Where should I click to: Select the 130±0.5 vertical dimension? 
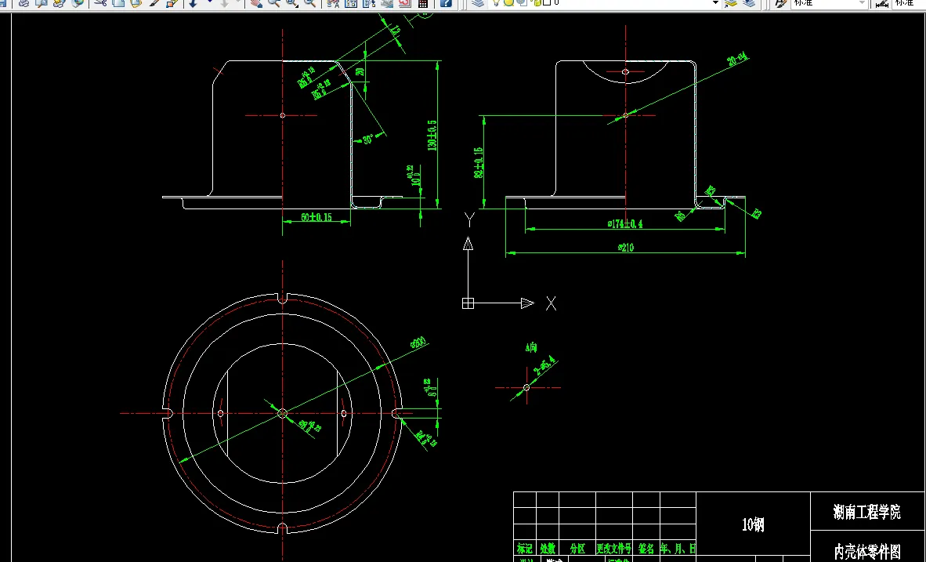432,136
